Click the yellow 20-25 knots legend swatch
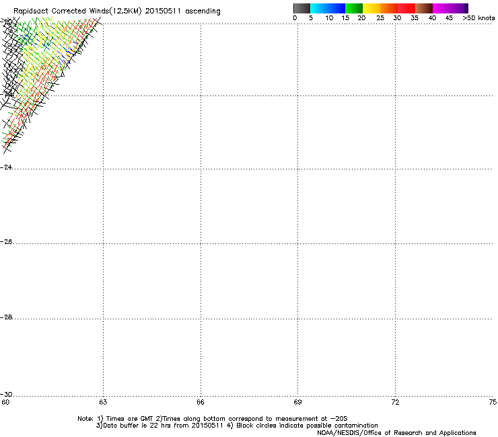 coord(371,8)
